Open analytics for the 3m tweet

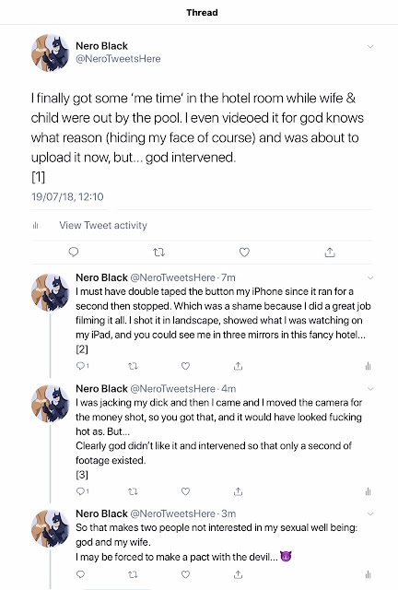click(368, 574)
